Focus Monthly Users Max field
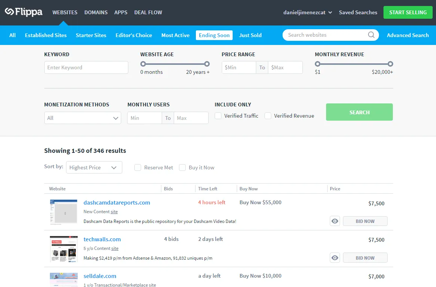 pyautogui.click(x=191, y=118)
